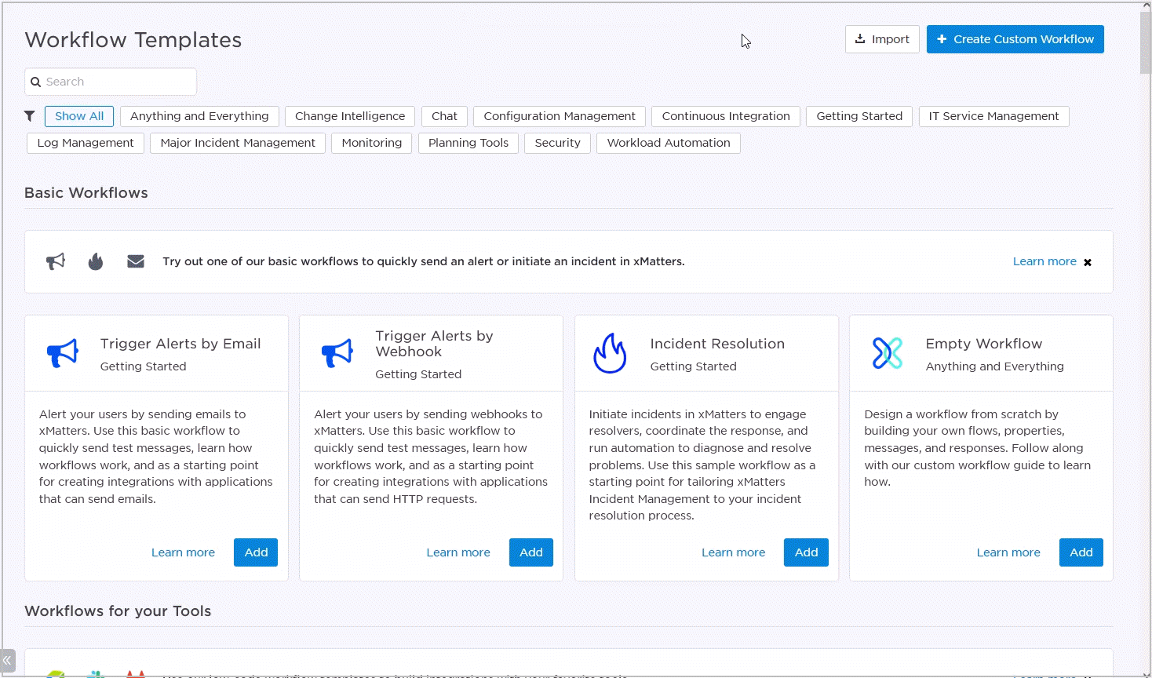
Task: Open Learn more for Empty Workflow
Action: pyautogui.click(x=1008, y=552)
